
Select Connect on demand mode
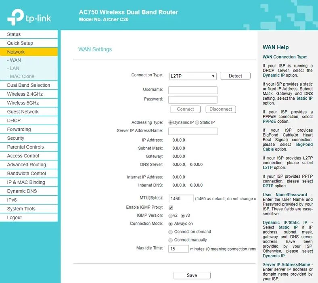coord(171,232)
